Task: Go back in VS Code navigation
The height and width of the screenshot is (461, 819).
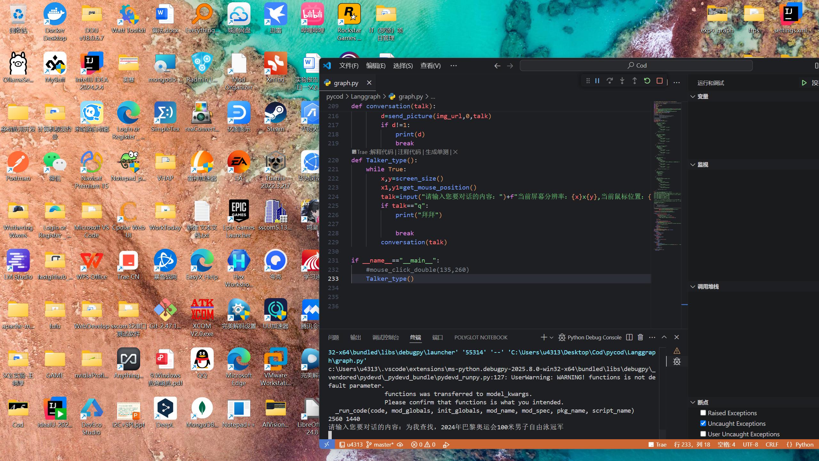Action: click(497, 66)
